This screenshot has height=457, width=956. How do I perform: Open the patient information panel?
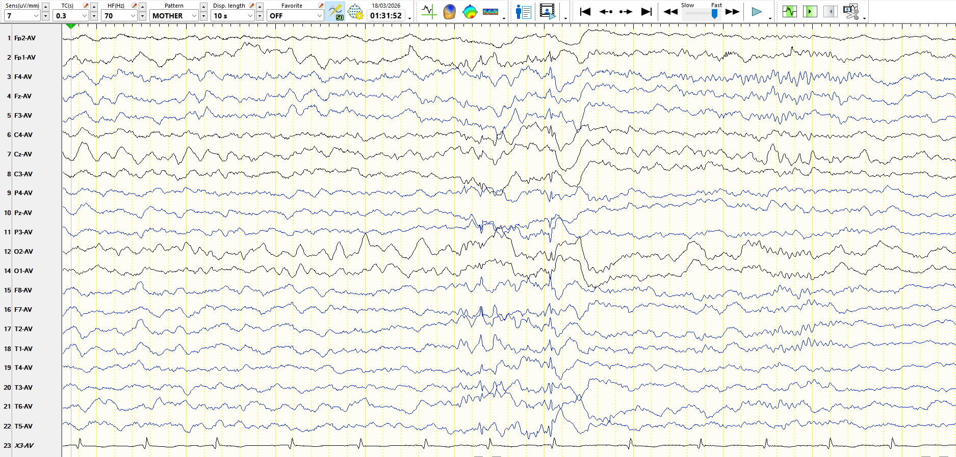523,11
